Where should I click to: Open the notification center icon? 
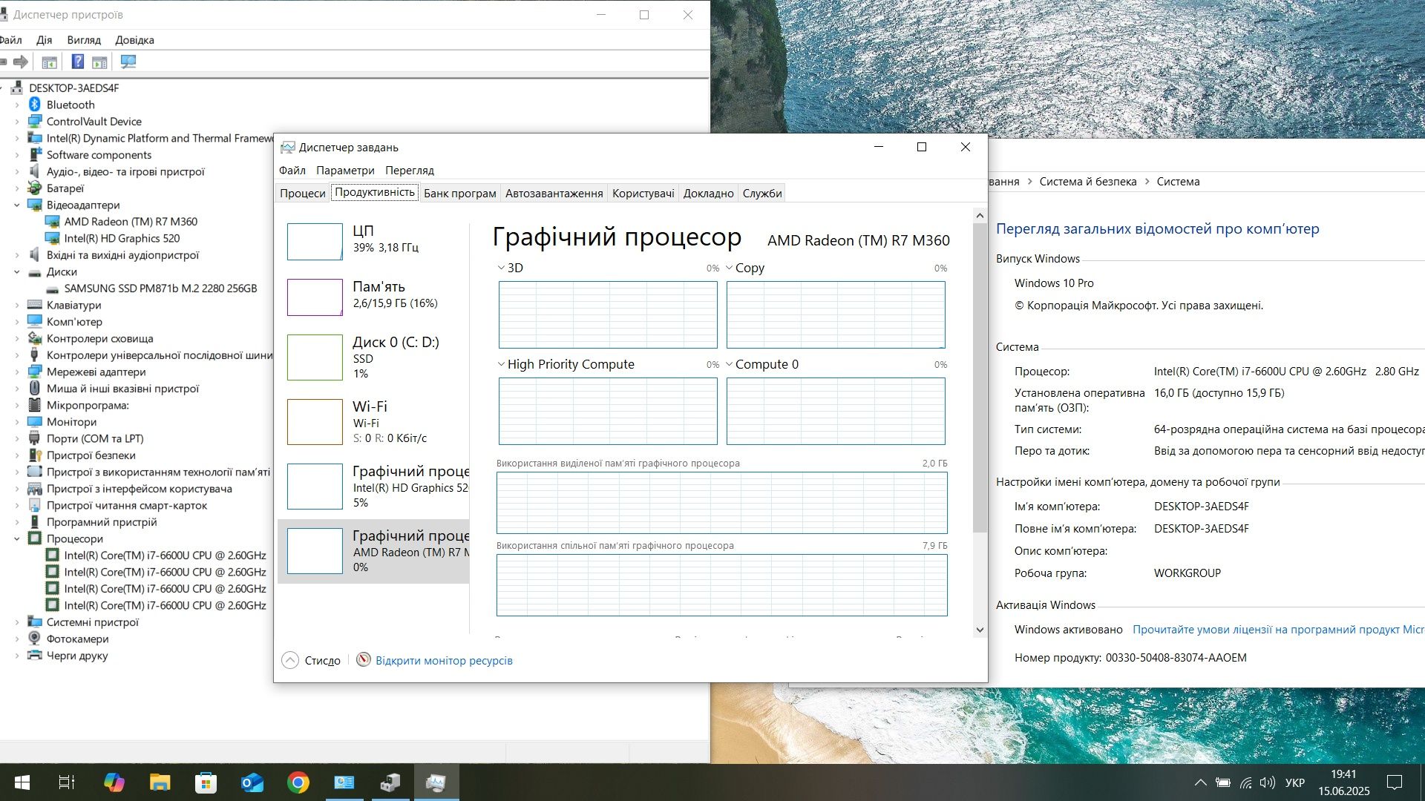click(1395, 782)
